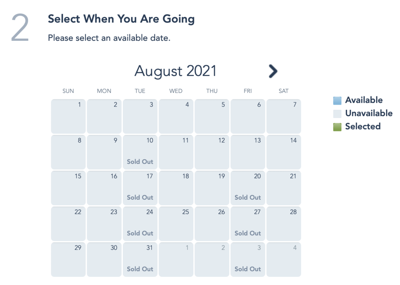Image resolution: width=400 pixels, height=285 pixels.
Task: Pick Monday August 16 date cell
Action: pos(104,188)
